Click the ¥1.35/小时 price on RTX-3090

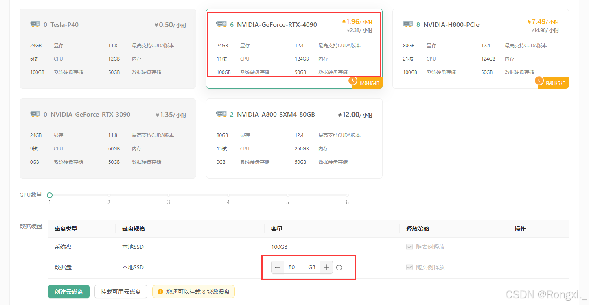pos(171,115)
